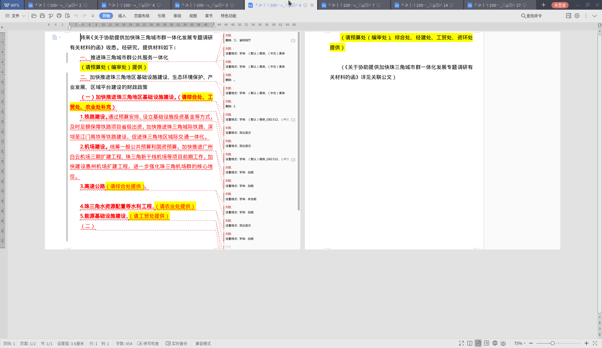The image size is (602, 348).
Task: Click zoom out minus button
Action: pyautogui.click(x=531, y=343)
